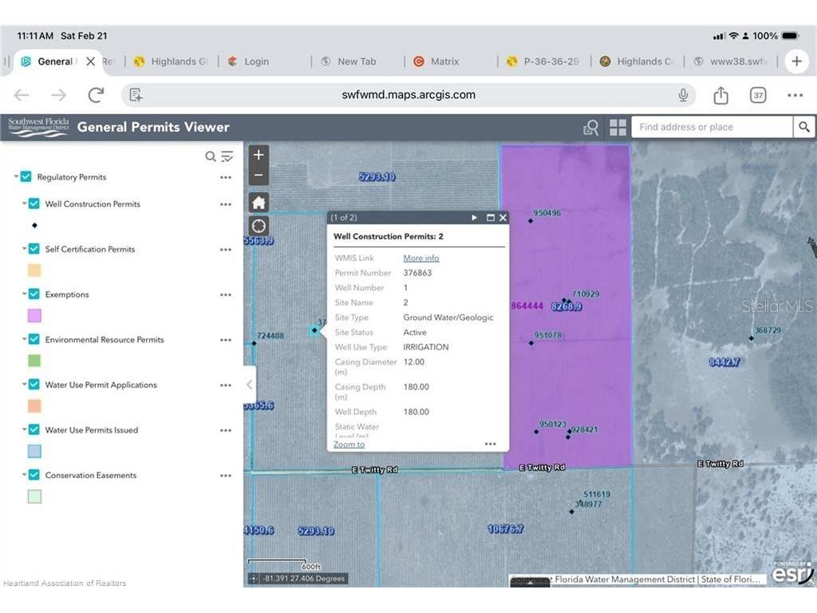This screenshot has width=817, height=613.
Task: Collapse the layer list side panel
Action: 249,385
